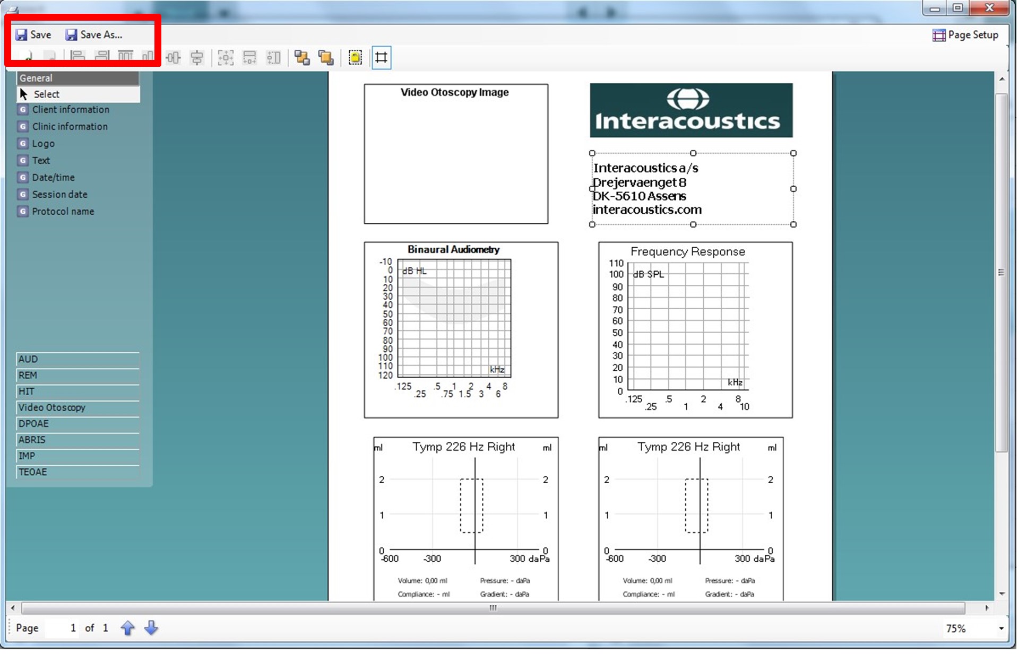The image size is (1027, 662).
Task: Open Page Setup from the top right
Action: click(x=965, y=35)
